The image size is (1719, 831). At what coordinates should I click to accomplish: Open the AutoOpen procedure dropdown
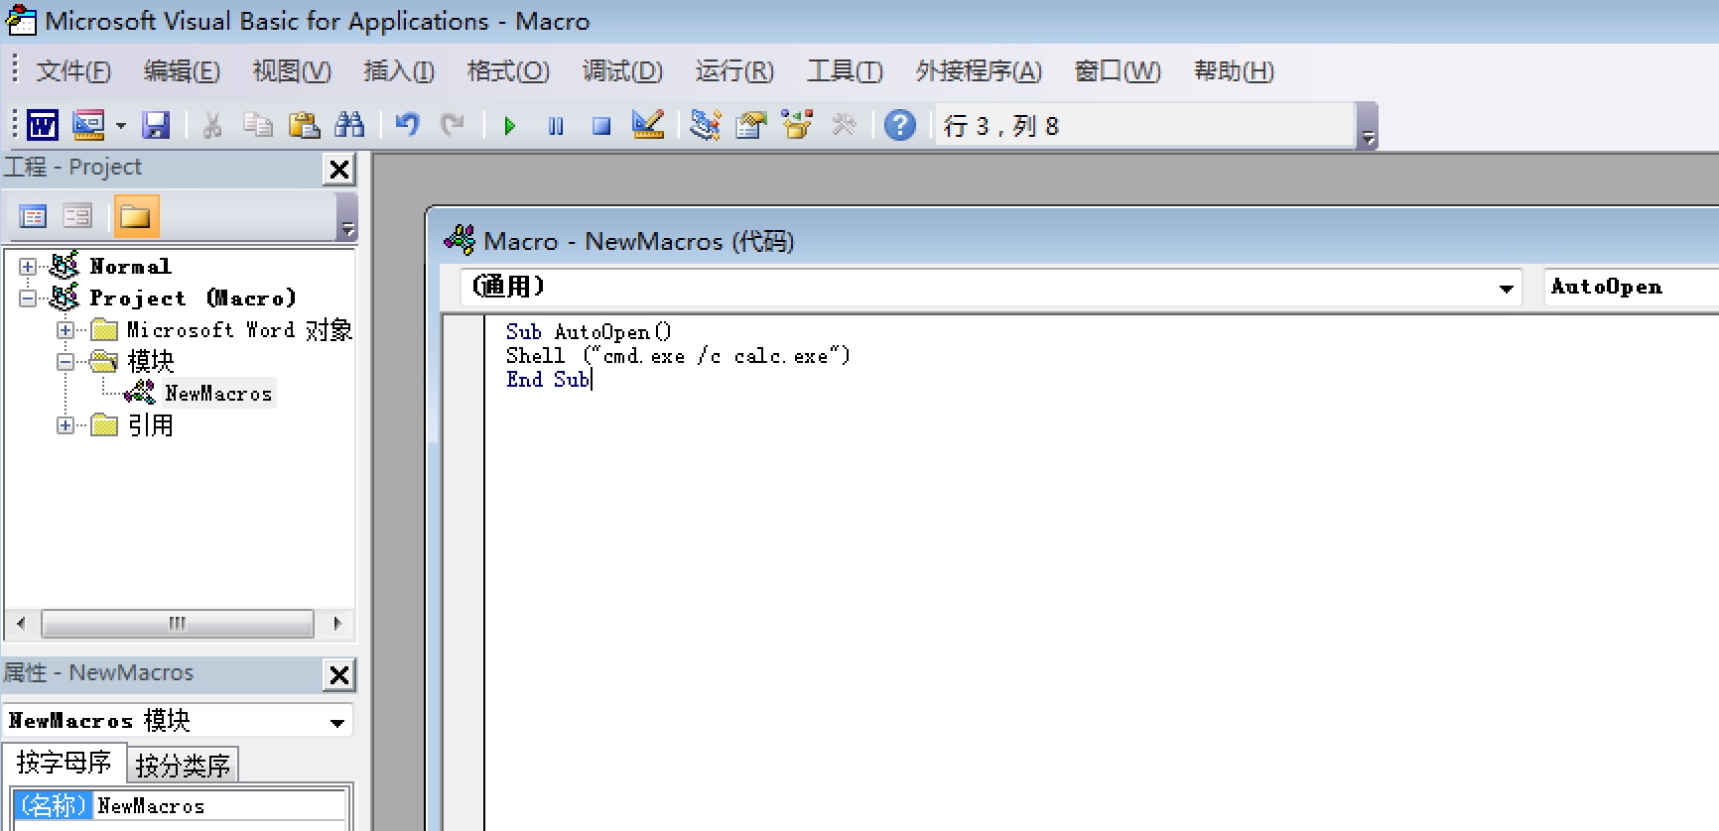(x=1631, y=288)
